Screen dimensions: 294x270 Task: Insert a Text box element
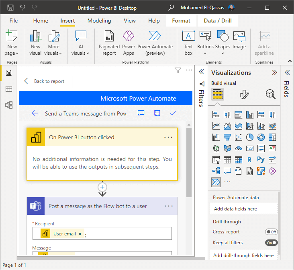188,43
